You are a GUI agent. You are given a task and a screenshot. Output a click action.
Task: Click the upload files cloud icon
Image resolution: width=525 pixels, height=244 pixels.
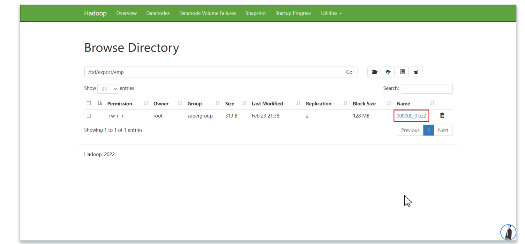tap(388, 72)
